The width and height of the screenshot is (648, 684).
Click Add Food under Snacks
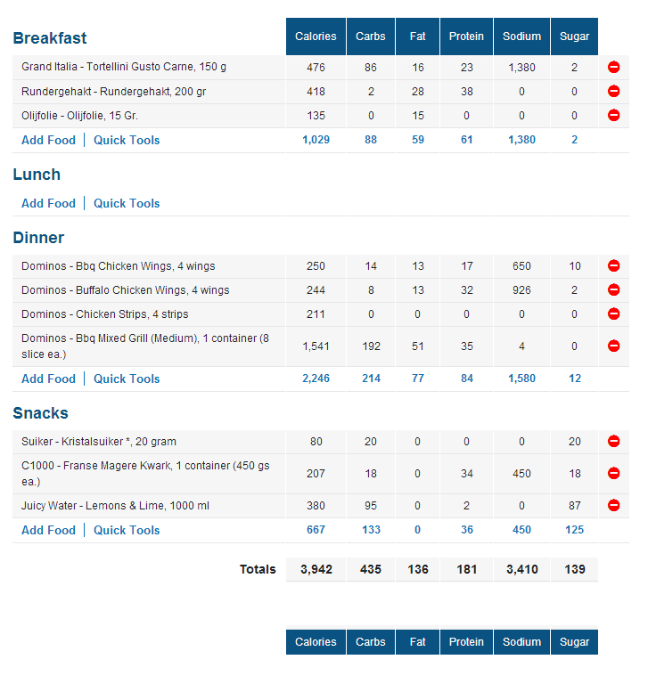(48, 530)
